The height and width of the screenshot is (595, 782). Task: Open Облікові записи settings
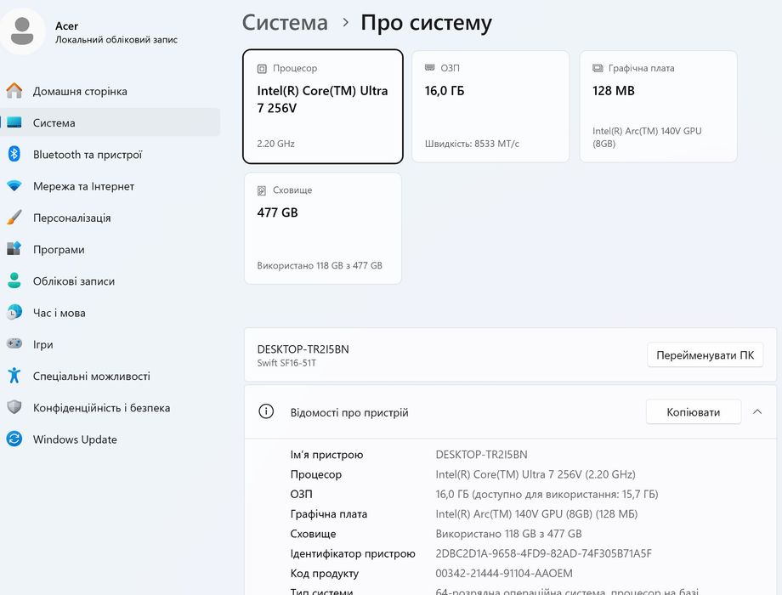tap(110, 281)
